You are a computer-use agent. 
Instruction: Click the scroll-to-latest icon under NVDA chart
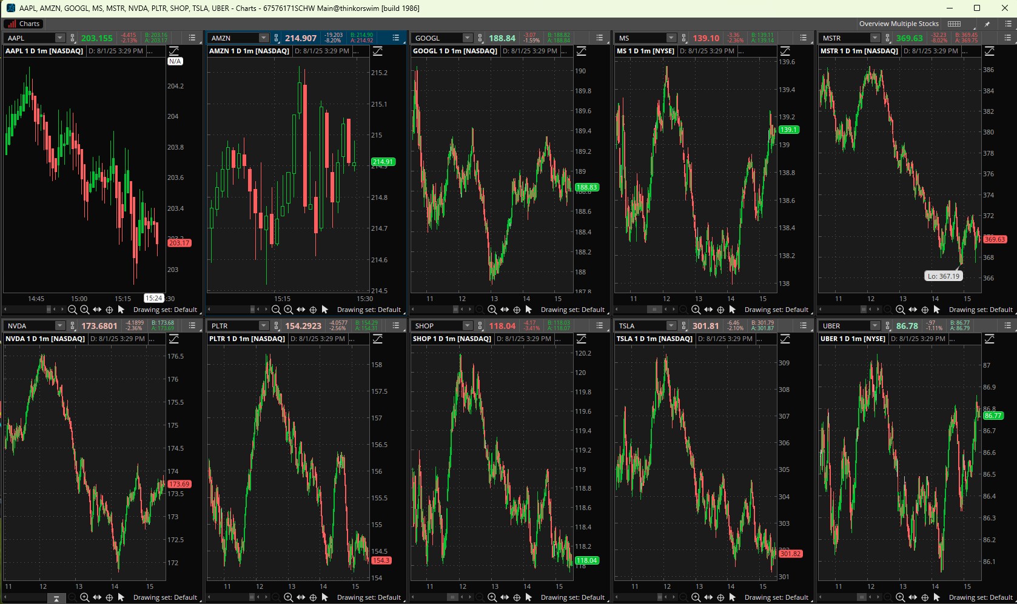pos(56,598)
